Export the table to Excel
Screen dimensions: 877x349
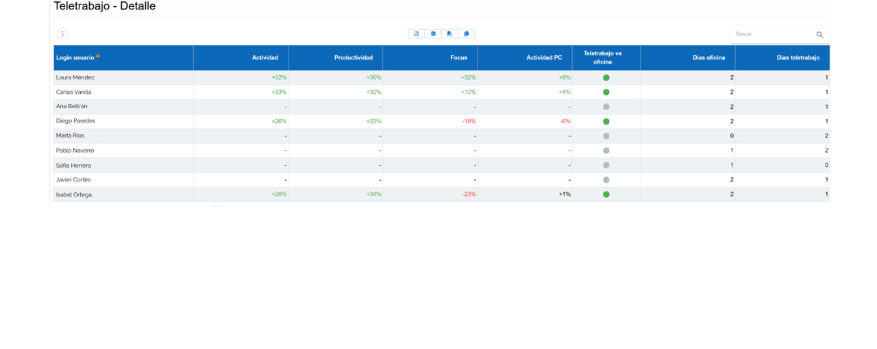point(433,34)
